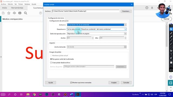Open the Edición menu
The width and height of the screenshot is (173, 97).
(10, 4)
